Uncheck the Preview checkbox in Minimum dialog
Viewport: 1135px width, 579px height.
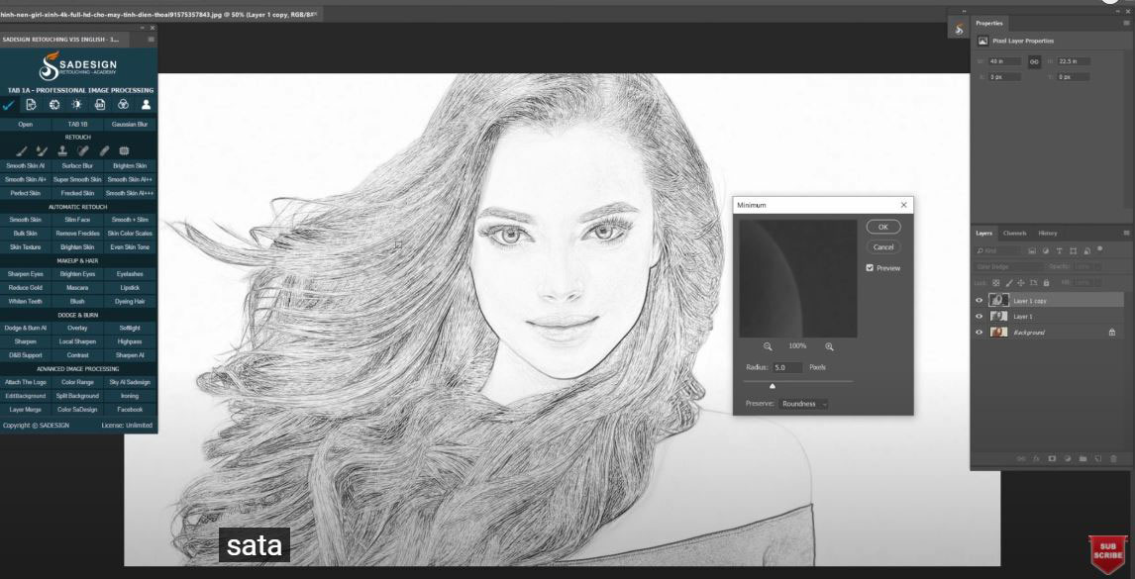[x=870, y=268]
